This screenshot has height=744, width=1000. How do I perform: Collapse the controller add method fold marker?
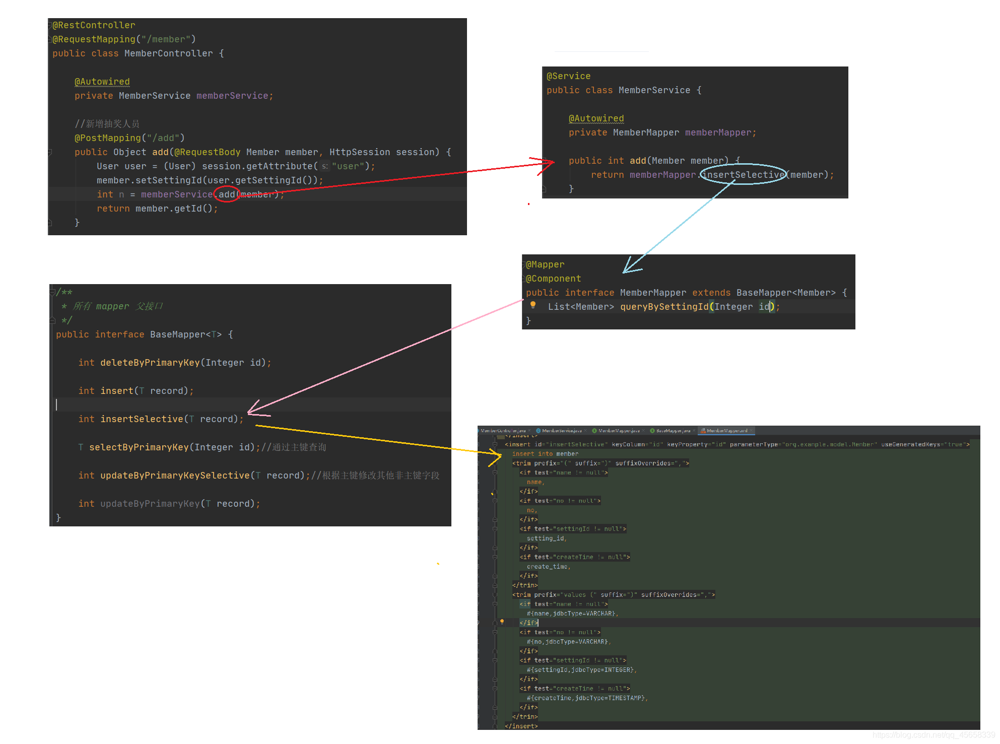click(x=50, y=152)
